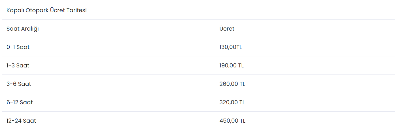Select the Saat Aralığı column header
397x132 pixels.
[23, 29]
